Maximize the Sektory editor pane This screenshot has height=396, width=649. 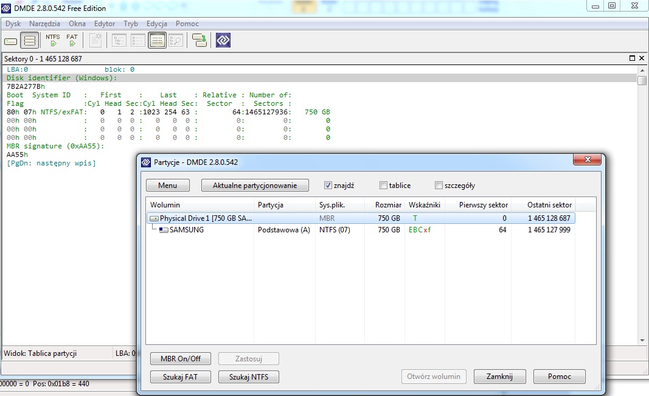coord(632,58)
